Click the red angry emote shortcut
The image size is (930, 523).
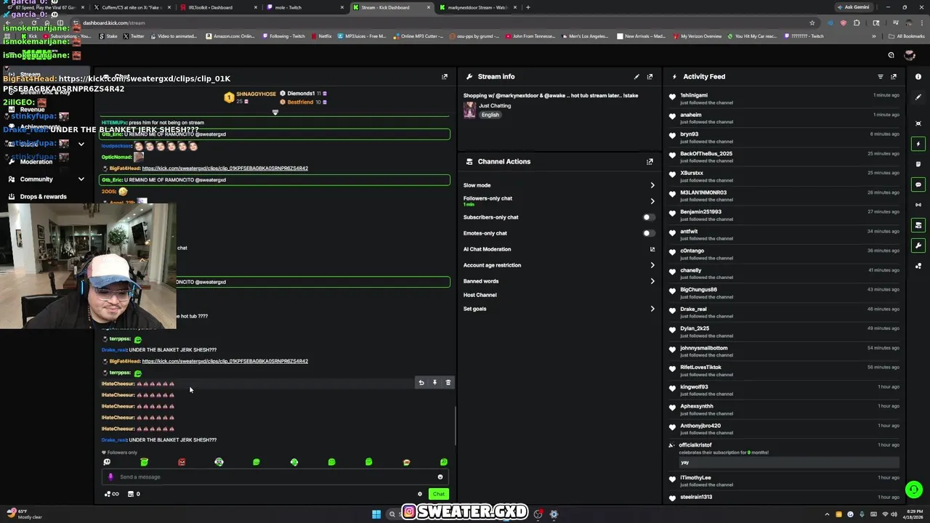[182, 462]
